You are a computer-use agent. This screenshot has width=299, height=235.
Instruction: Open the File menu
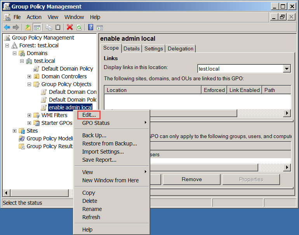pyautogui.click(x=17, y=17)
